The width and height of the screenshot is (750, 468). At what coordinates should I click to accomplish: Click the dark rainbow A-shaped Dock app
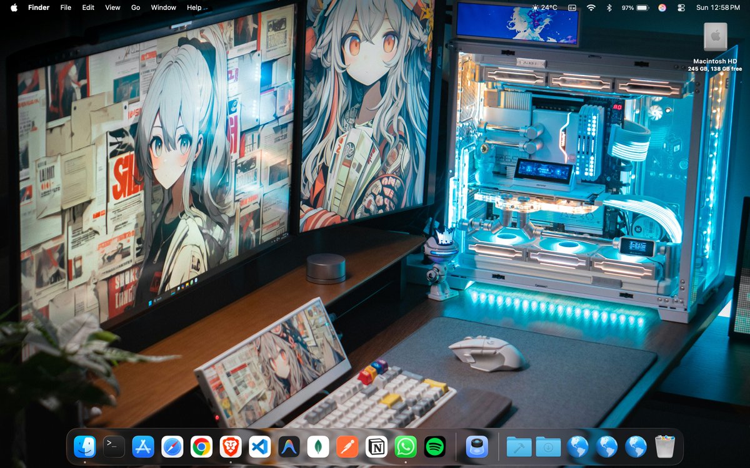pyautogui.click(x=289, y=446)
